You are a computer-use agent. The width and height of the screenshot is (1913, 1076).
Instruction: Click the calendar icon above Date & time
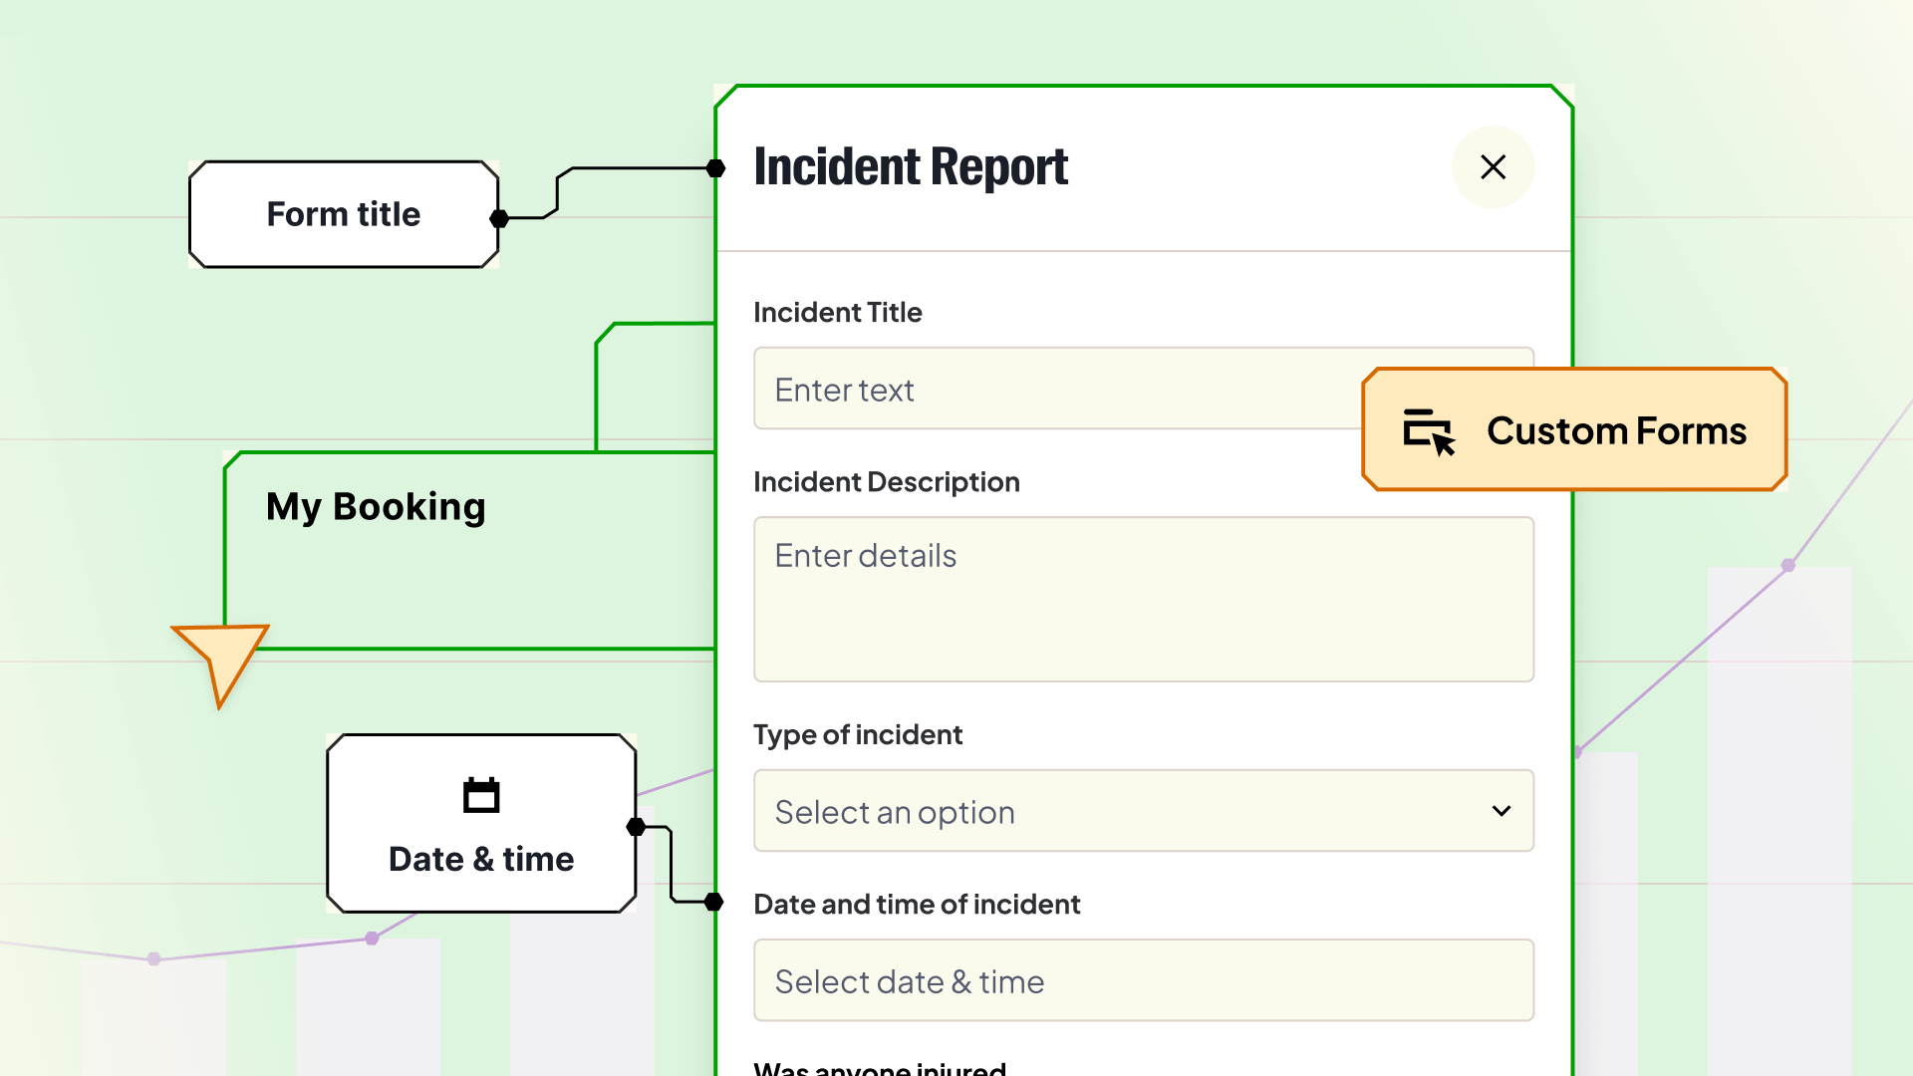click(x=481, y=795)
